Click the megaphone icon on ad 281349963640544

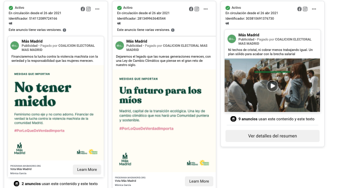(119, 23)
